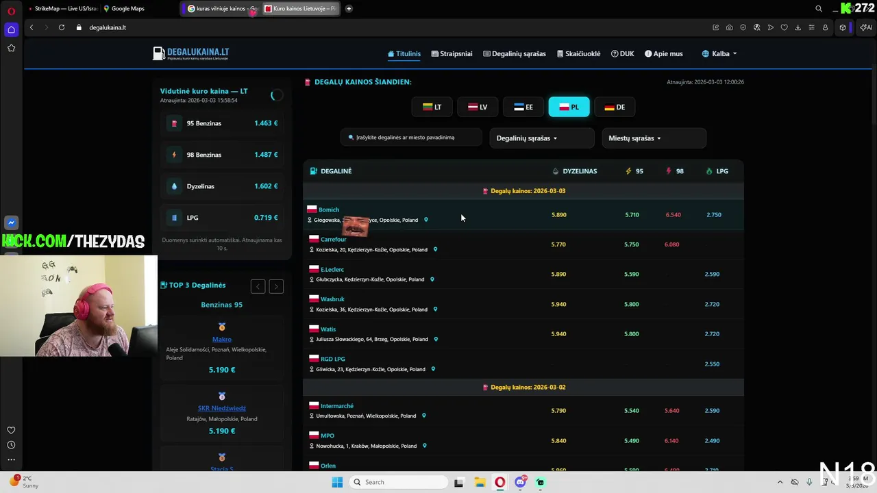Select the Poland PL country button

pos(569,107)
